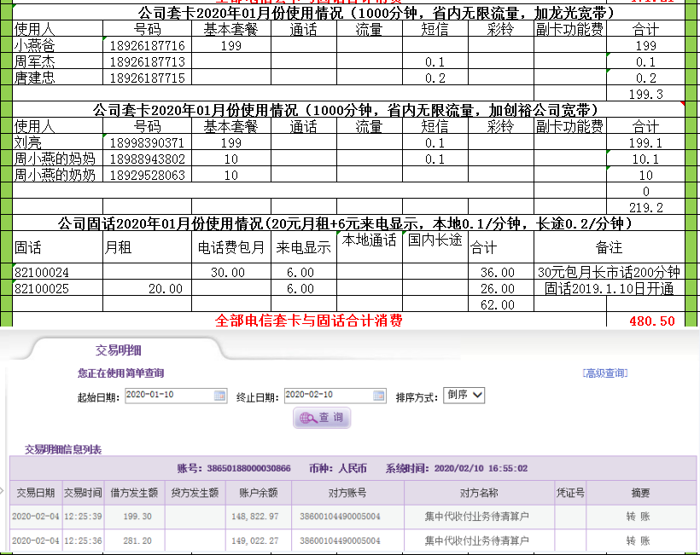Open the 高级查询 advanced query link

[604, 373]
